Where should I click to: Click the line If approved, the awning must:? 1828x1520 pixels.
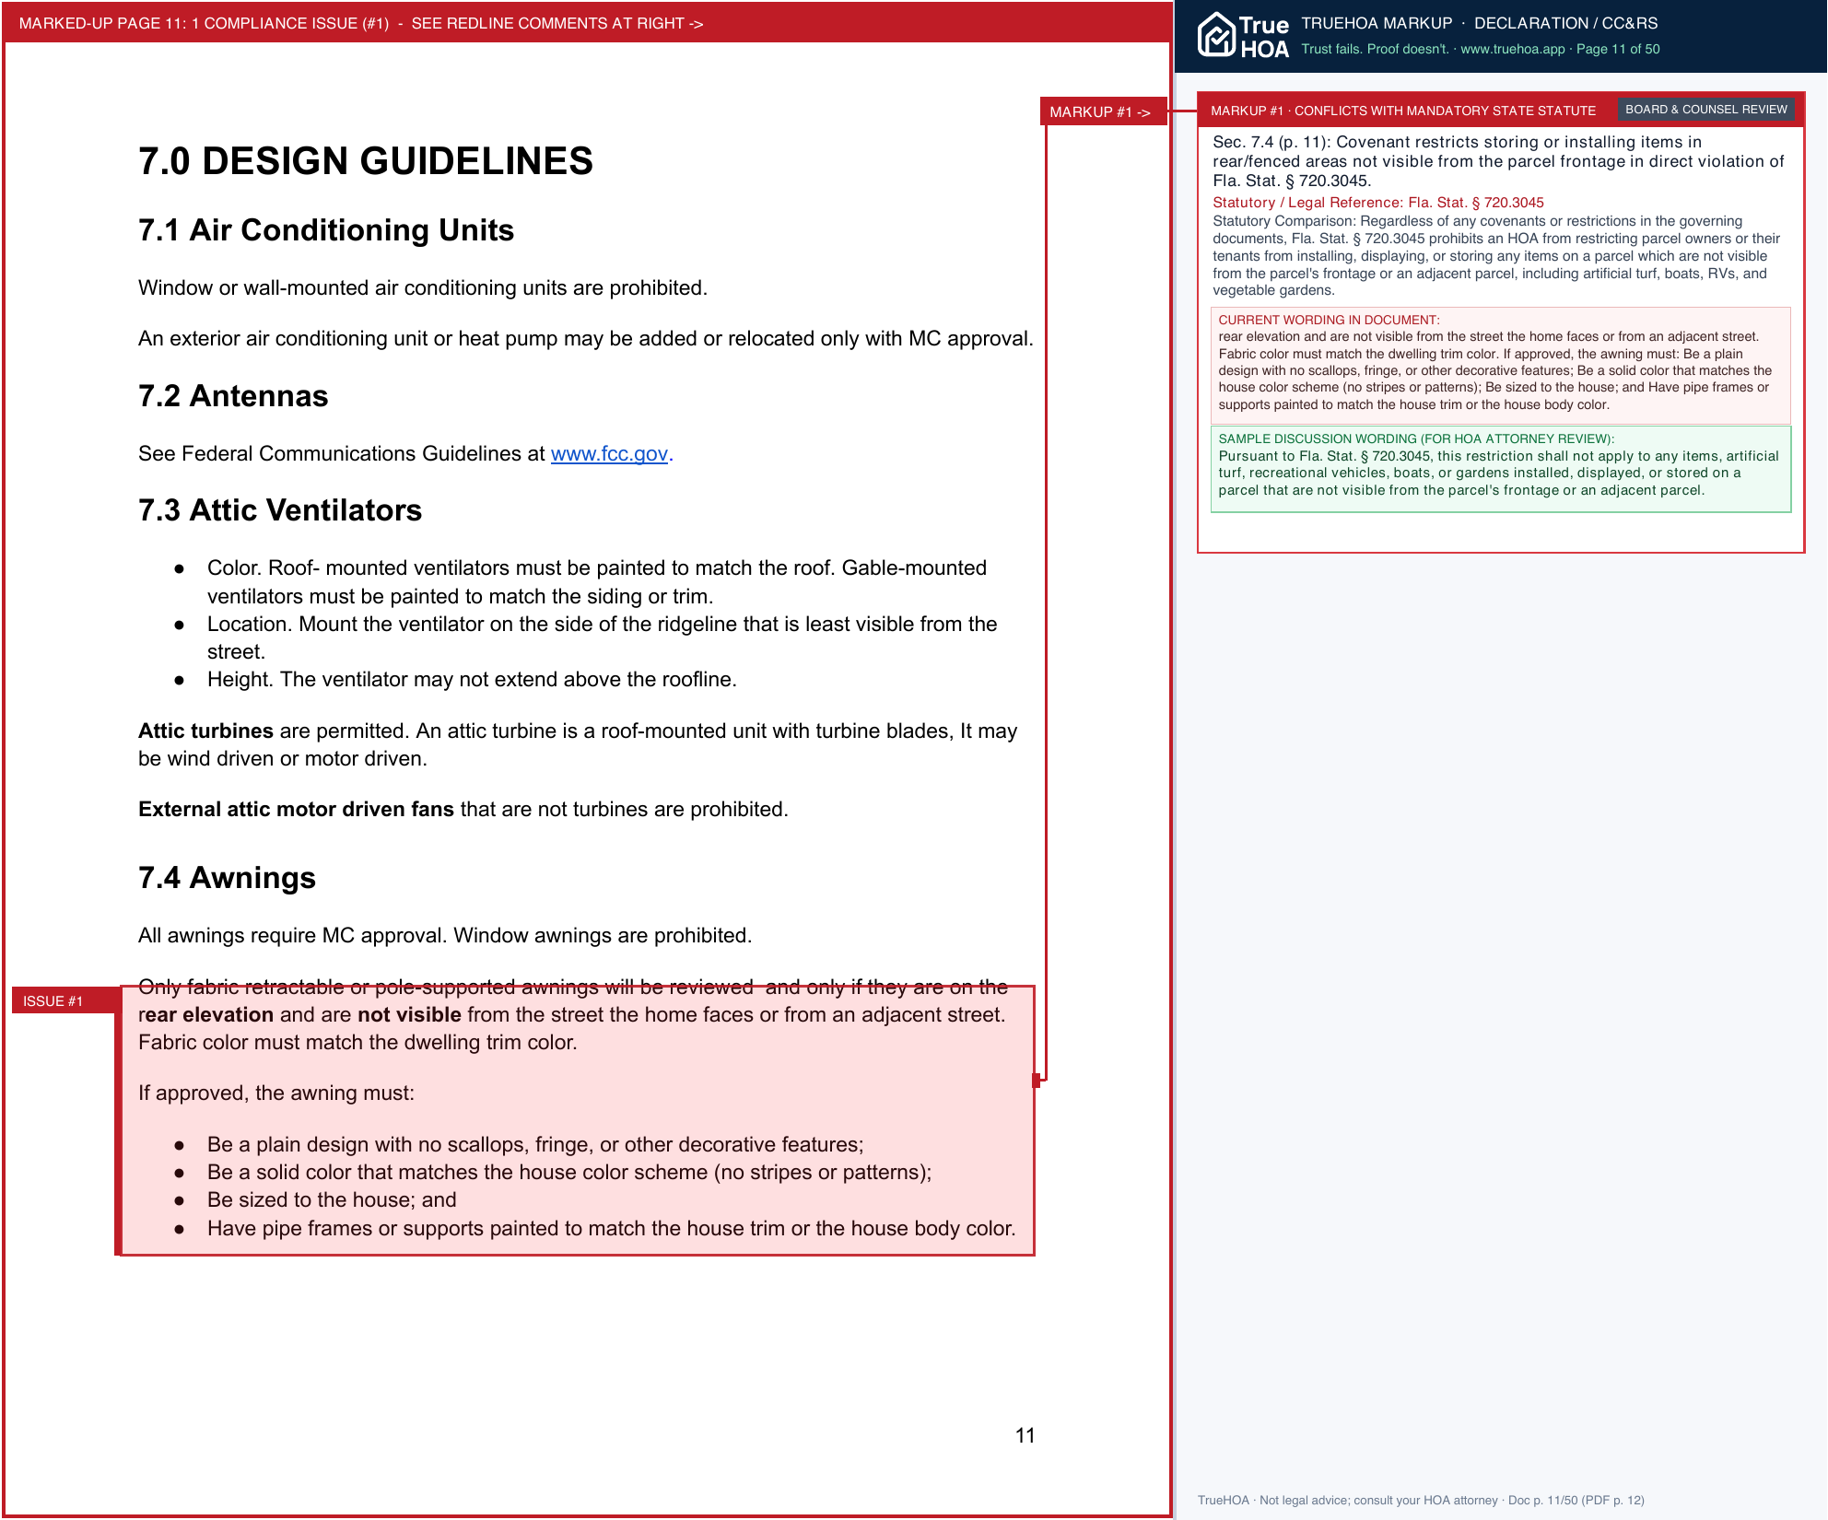276,1093
